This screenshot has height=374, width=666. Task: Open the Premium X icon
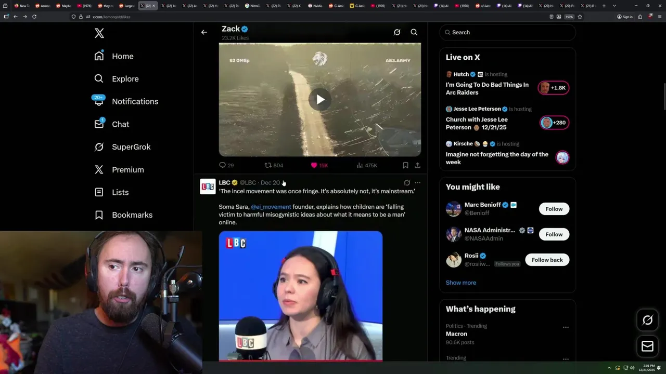coord(99,169)
